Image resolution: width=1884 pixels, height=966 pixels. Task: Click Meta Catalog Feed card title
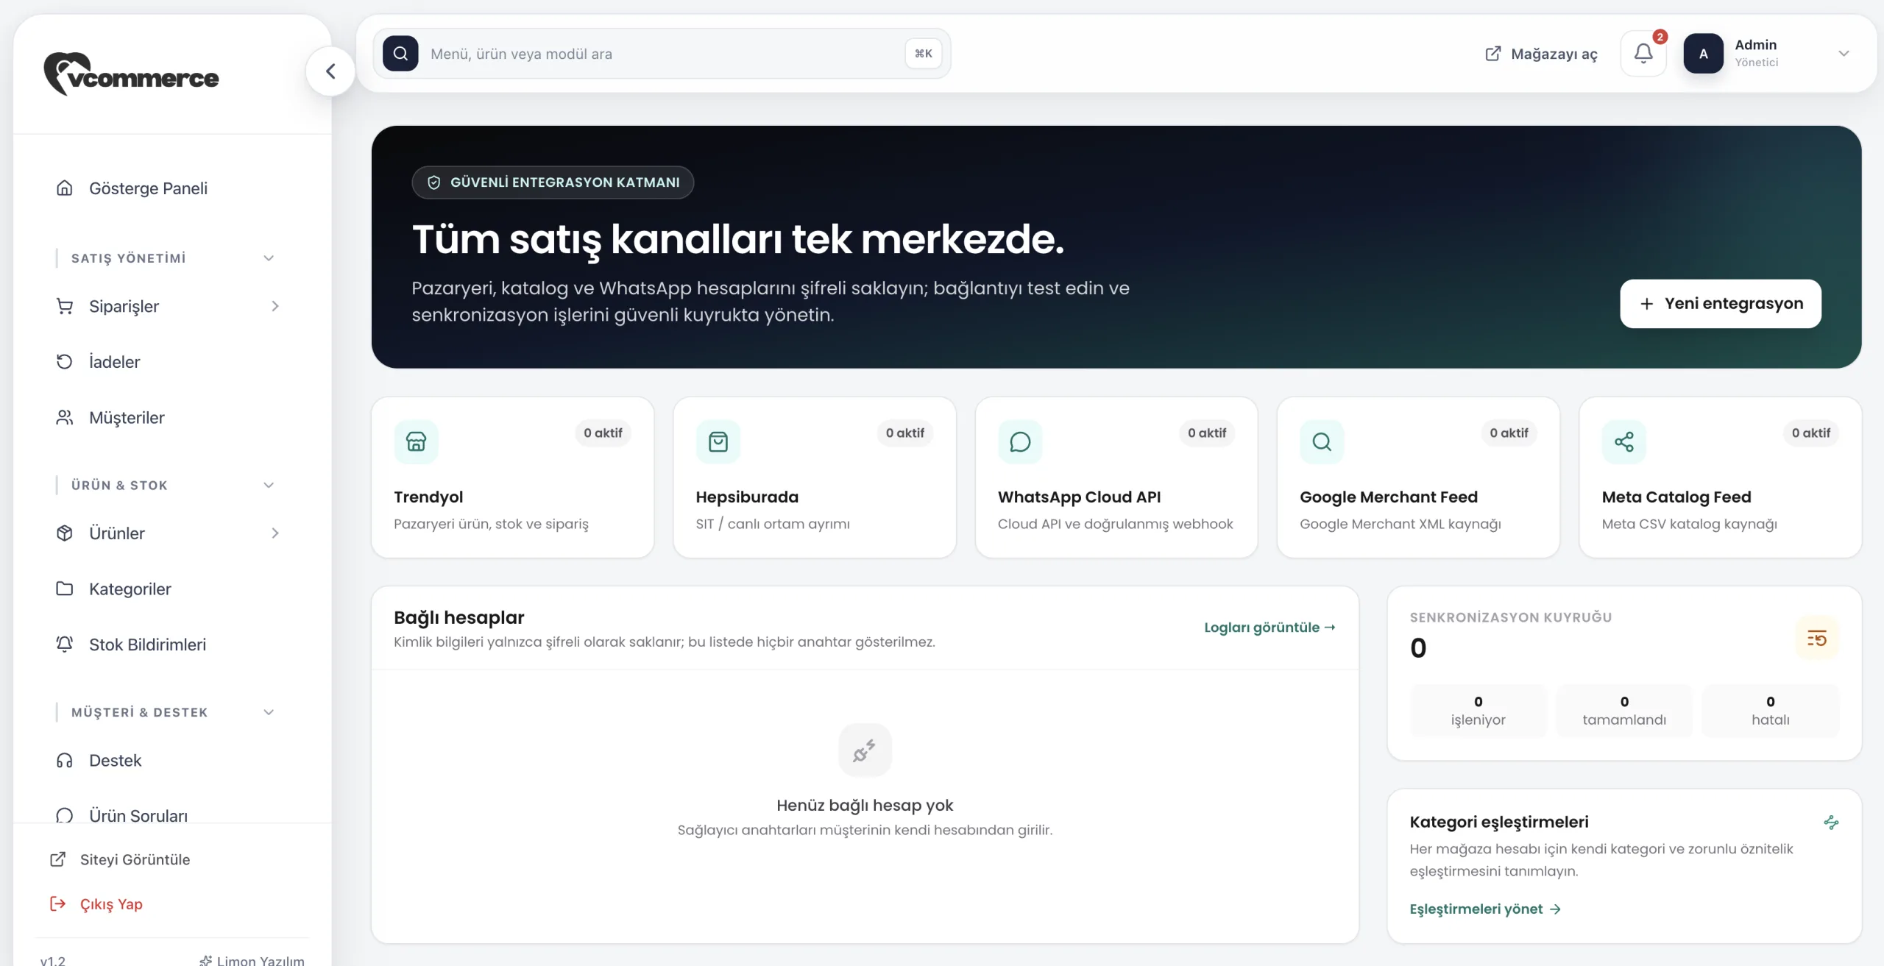tap(1676, 497)
